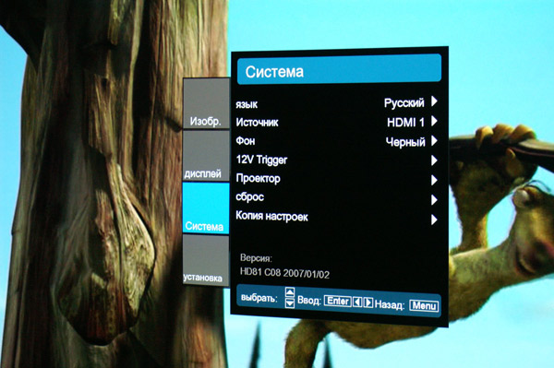Expand the язык row arrow

(x=434, y=101)
